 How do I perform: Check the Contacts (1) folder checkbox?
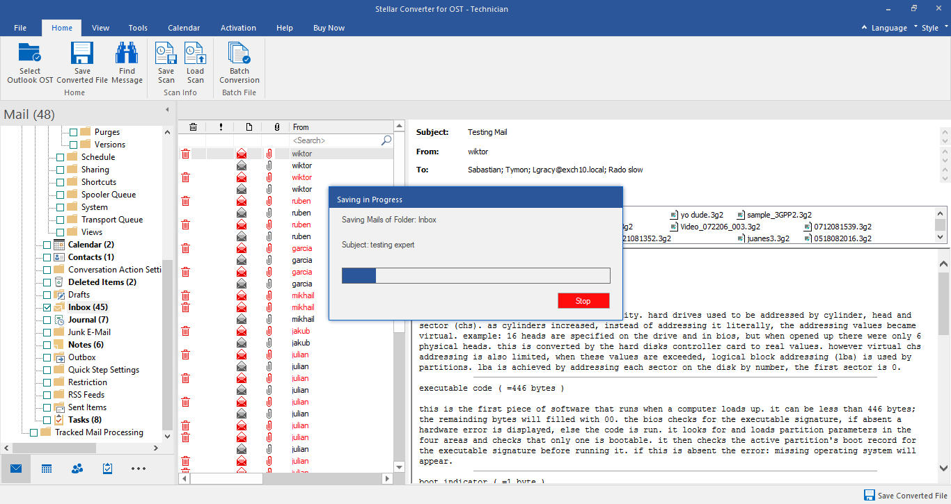coord(47,257)
